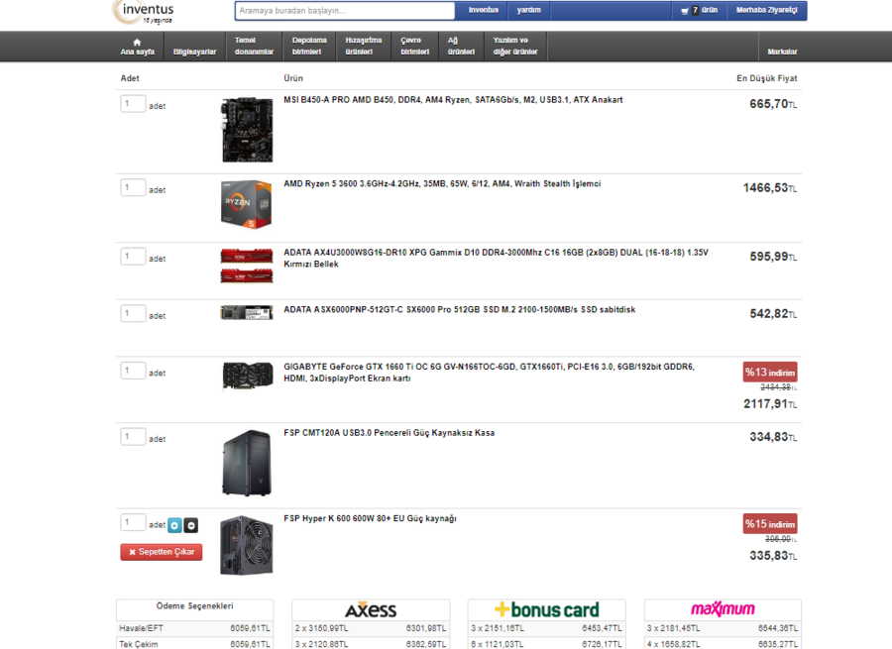Image resolution: width=892 pixels, height=649 pixels.
Task: Click the 542,82 TL price
Action: click(x=772, y=314)
